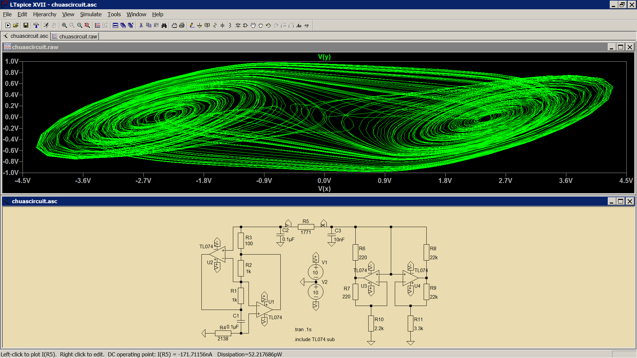Click the Copy toolbar icon
The width and height of the screenshot is (637, 358).
click(149, 25)
